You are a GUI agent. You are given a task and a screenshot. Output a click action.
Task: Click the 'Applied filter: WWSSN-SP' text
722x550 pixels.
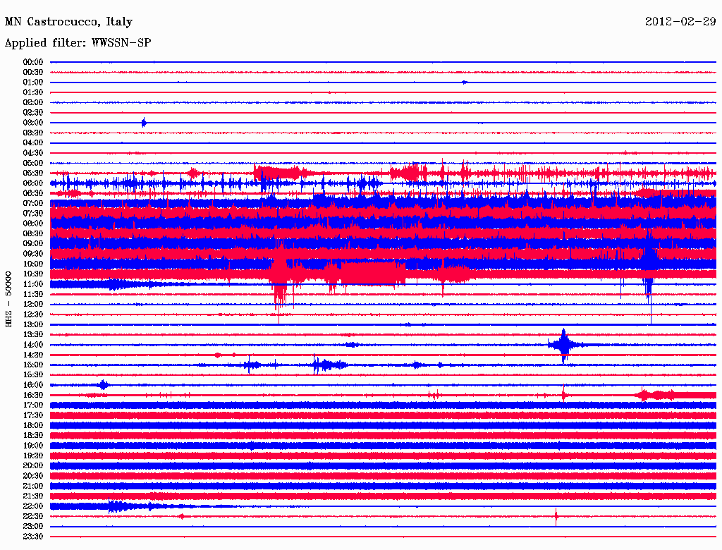[78, 43]
